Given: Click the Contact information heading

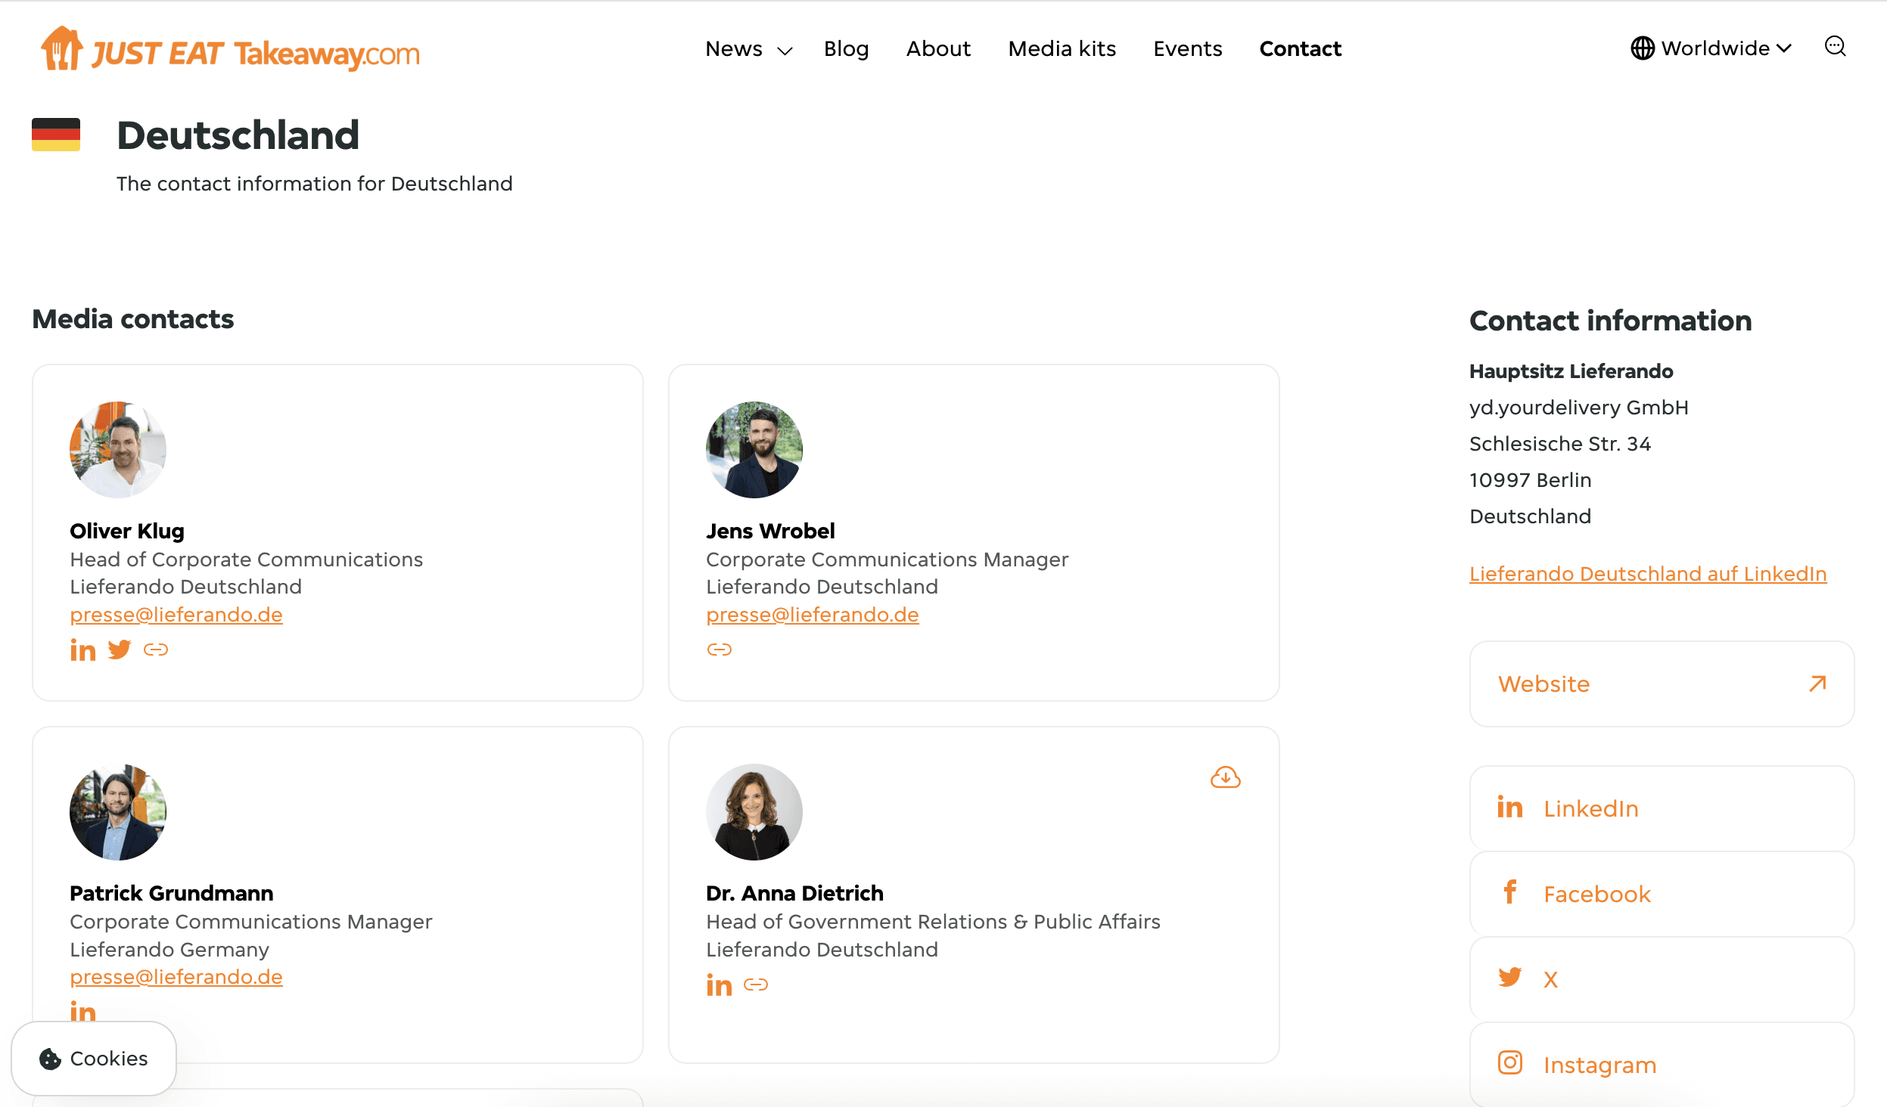Looking at the screenshot, I should tap(1610, 321).
